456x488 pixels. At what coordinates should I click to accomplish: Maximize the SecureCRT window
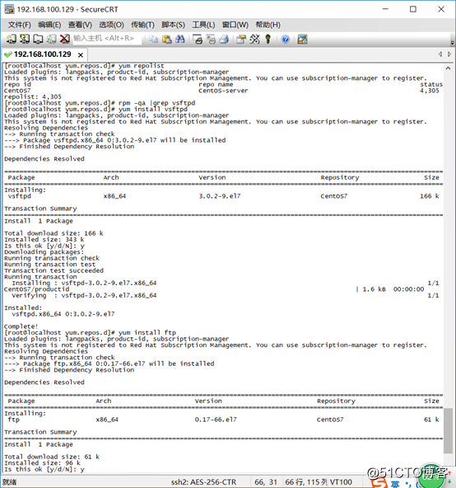(413, 9)
